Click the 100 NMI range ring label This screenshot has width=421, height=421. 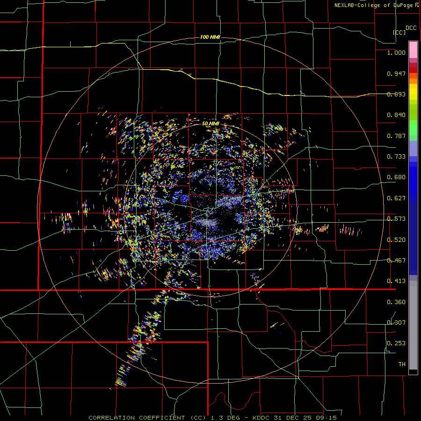pyautogui.click(x=210, y=37)
